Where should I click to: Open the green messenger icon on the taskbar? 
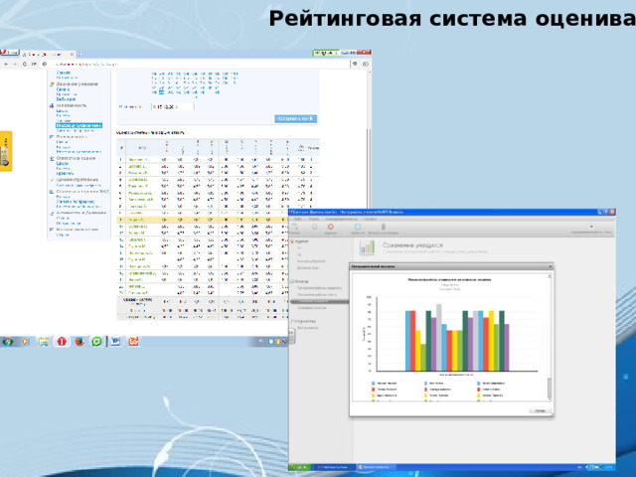[96, 342]
